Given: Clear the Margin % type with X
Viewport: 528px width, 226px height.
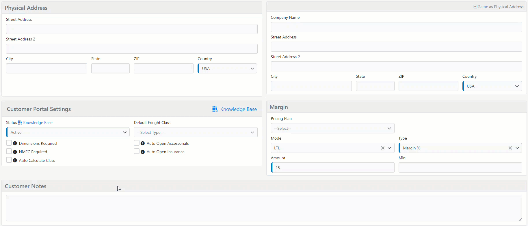Looking at the screenshot, I should click(x=510, y=148).
